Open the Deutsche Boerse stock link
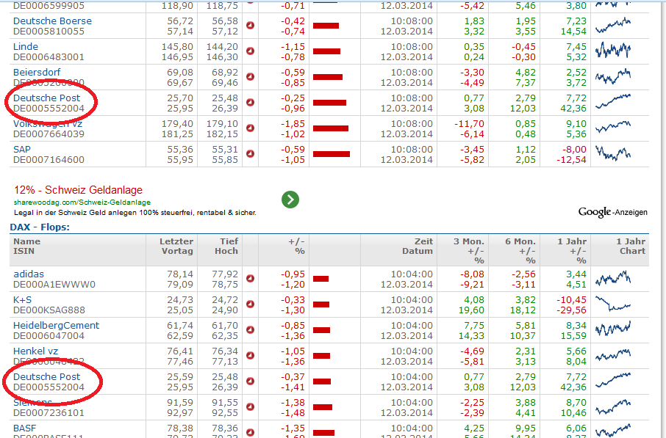 coord(52,21)
